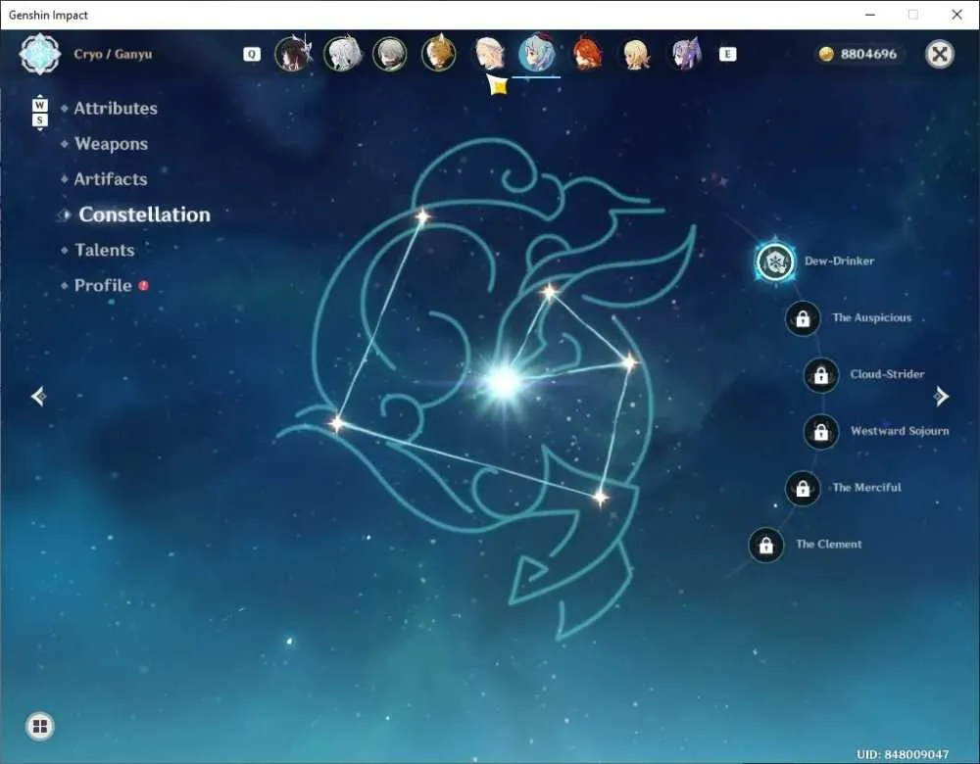The image size is (980, 764).
Task: Select the fox-eared orange-haired character portrait
Action: (438, 53)
